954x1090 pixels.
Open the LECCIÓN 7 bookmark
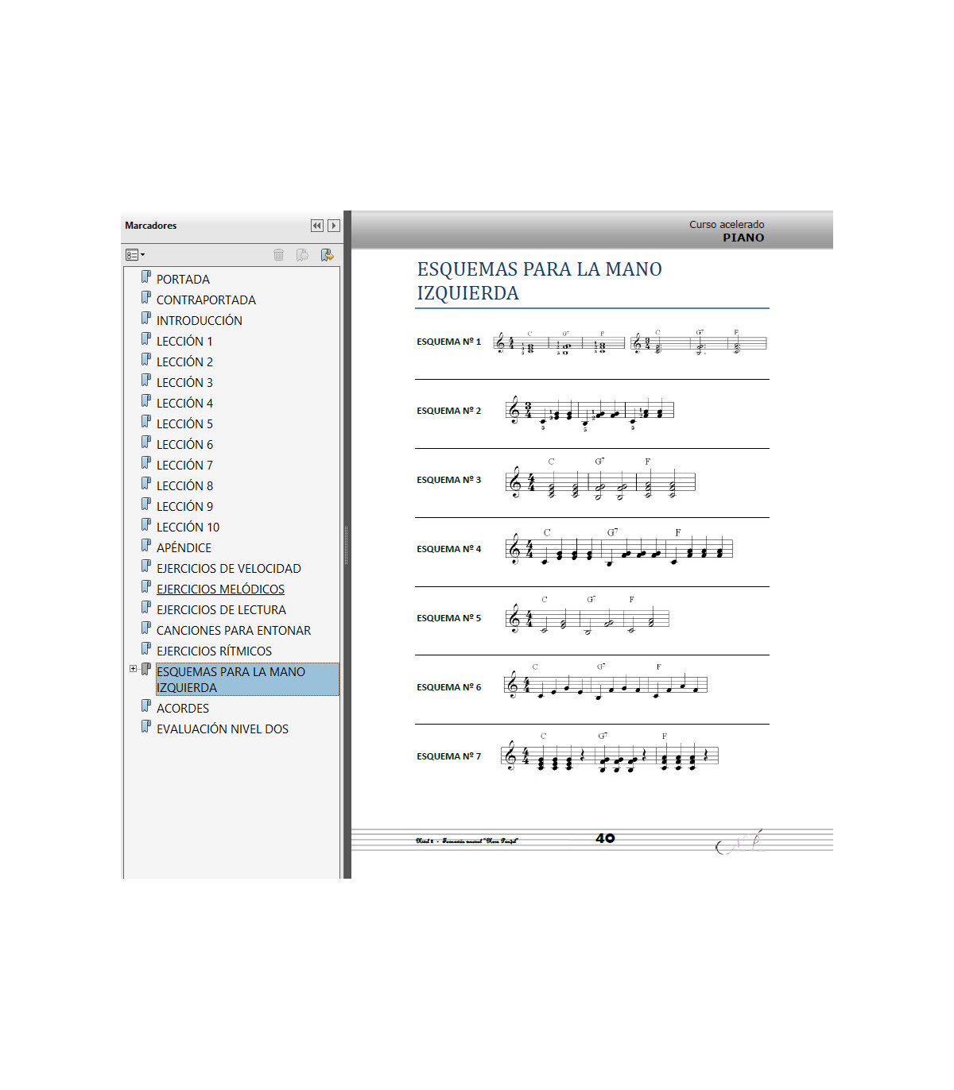[x=184, y=466]
